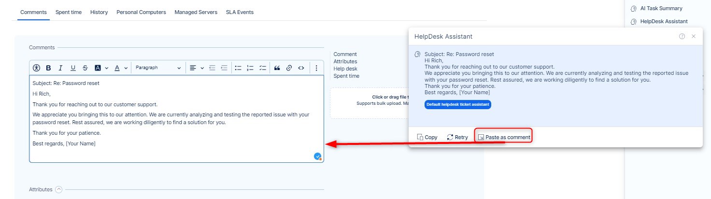This screenshot has height=199, width=711.
Task: Switch to the Spent time tab
Action: coord(69,12)
